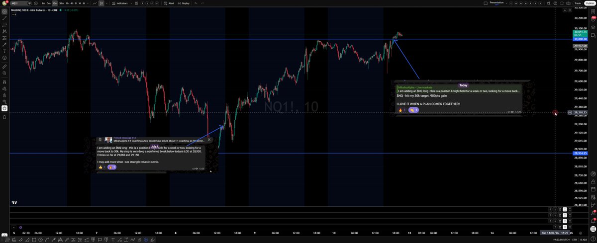The image size is (597, 243).
Task: Take a chart snapshot with camera icon
Action: 568,3
